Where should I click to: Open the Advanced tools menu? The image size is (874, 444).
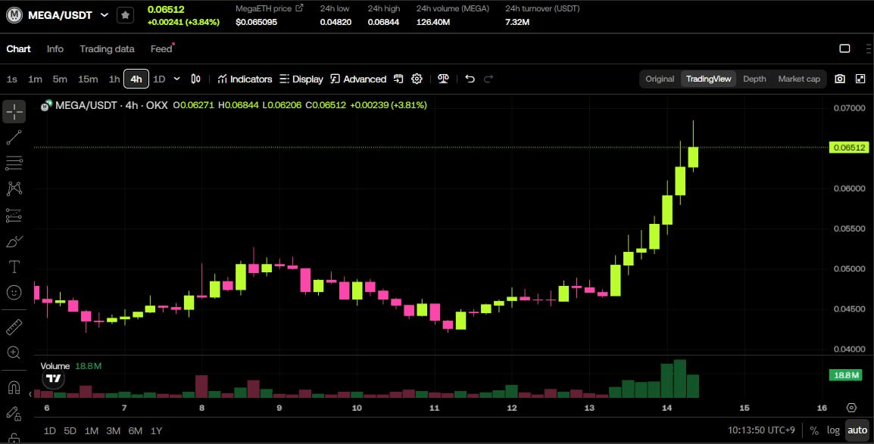tap(358, 79)
